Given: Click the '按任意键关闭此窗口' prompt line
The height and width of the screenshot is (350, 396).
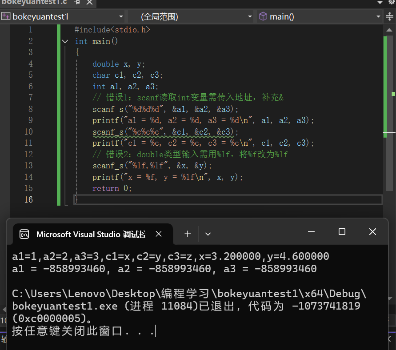Looking at the screenshot, I should (83, 331).
